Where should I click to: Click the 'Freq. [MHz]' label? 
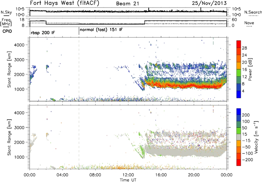[6, 22]
